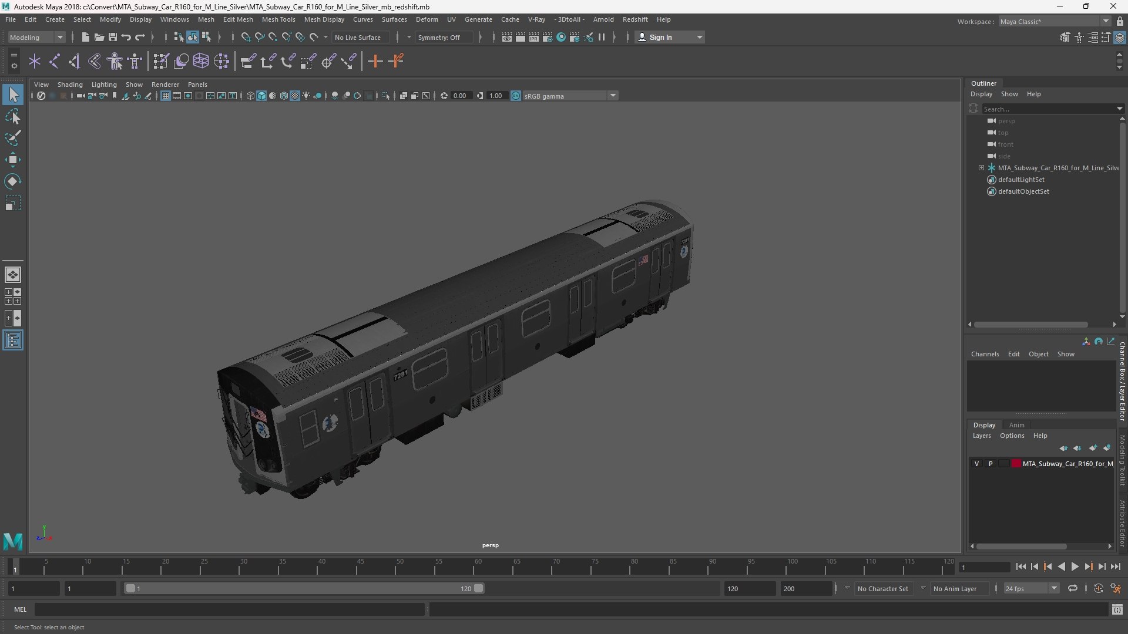Switch to the Anim layer tab
Viewport: 1128px width, 634px height.
pos(1016,425)
